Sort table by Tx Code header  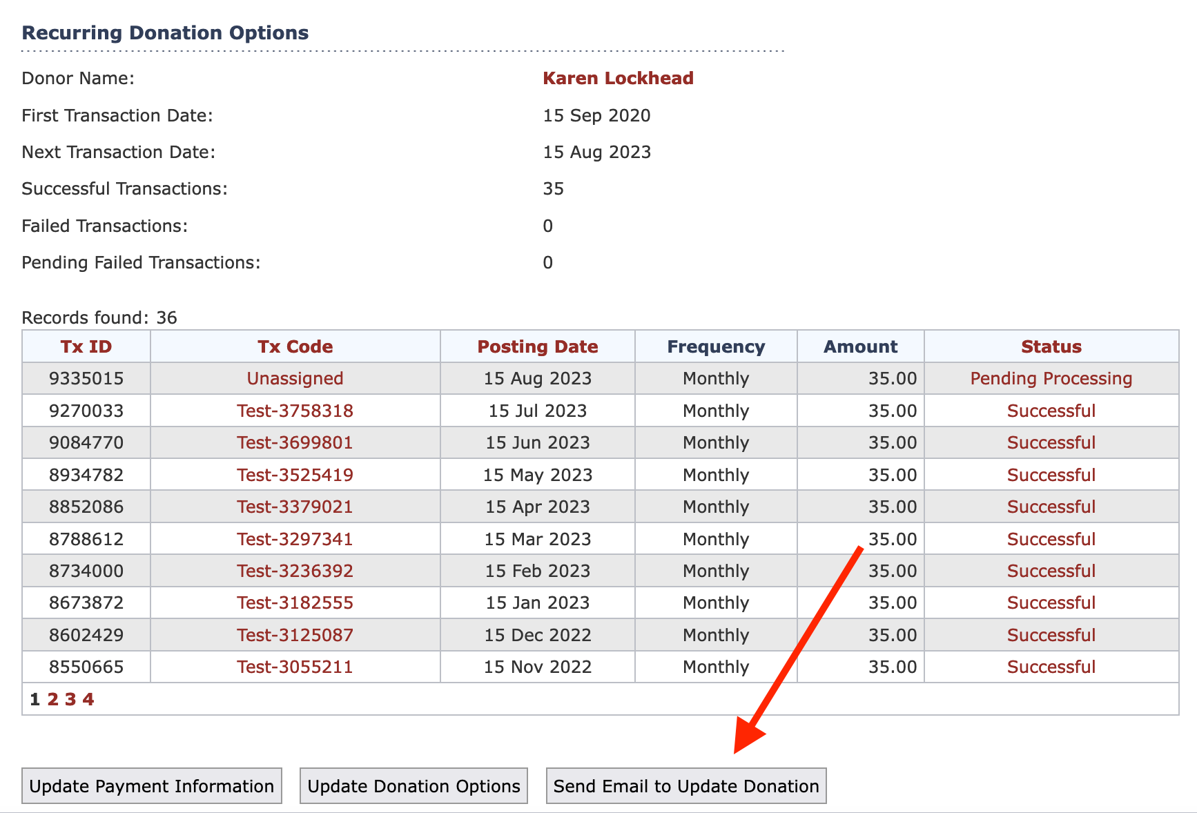pyautogui.click(x=295, y=346)
